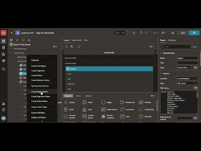
Task: Open the Help question-mark sidebar icon
Action: tap(3, 110)
